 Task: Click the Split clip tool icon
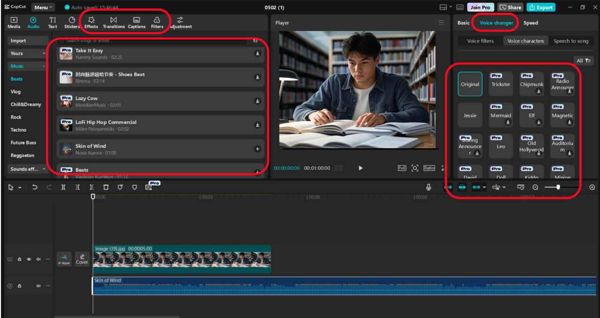point(63,187)
